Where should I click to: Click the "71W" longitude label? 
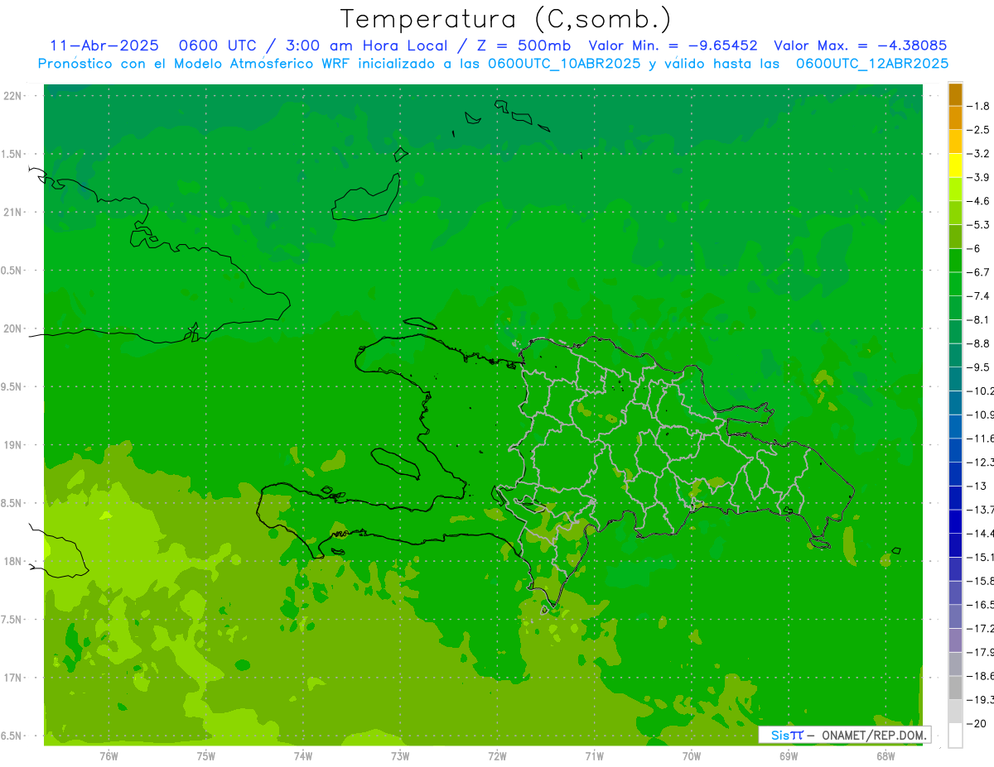(594, 755)
